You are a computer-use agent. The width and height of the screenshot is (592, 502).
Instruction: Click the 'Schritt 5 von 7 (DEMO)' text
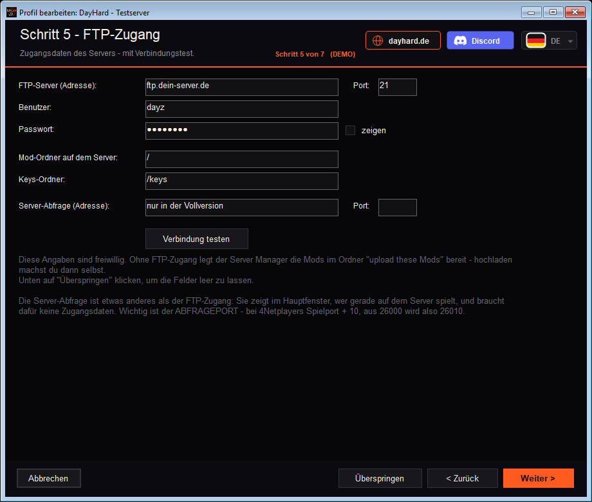coord(315,54)
